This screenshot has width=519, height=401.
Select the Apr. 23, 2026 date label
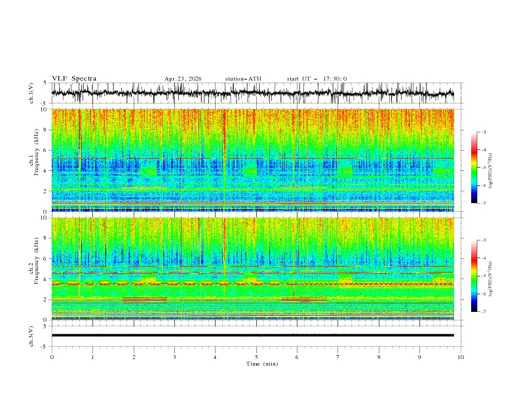click(x=183, y=79)
